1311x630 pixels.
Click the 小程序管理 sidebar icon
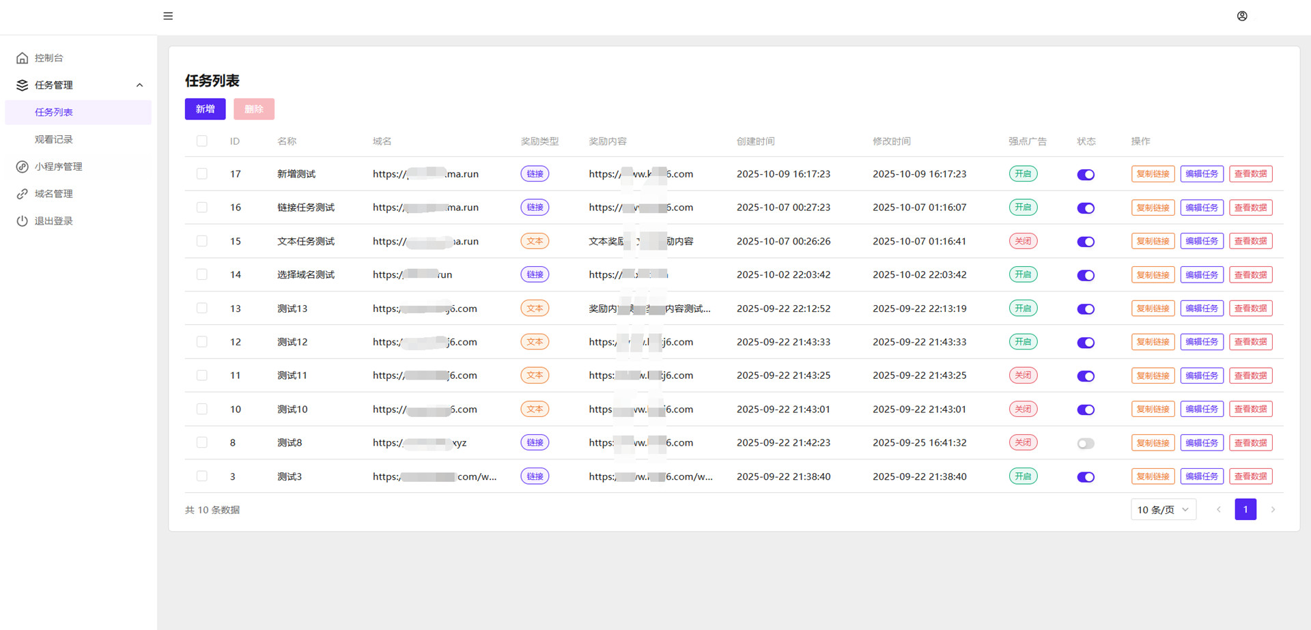click(x=23, y=167)
